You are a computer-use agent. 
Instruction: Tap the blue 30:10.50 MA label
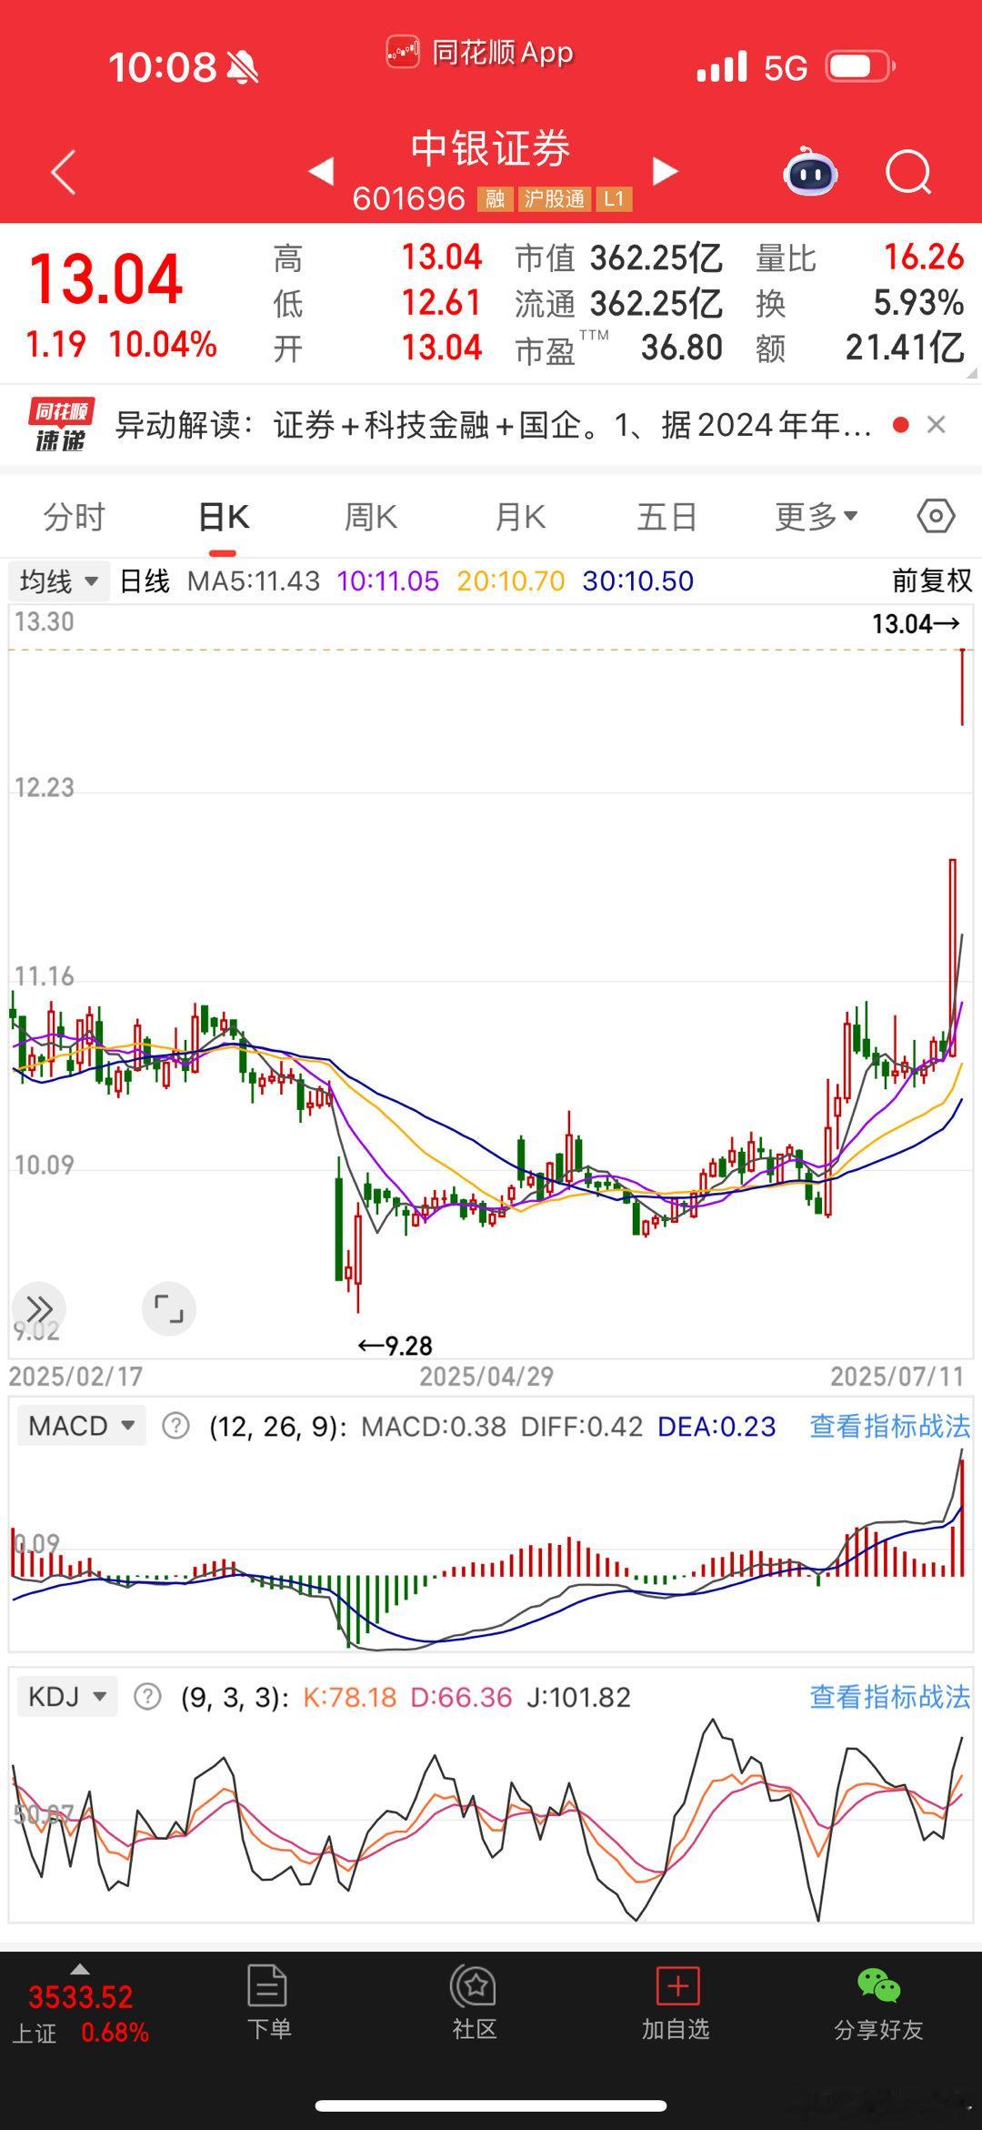coord(638,580)
